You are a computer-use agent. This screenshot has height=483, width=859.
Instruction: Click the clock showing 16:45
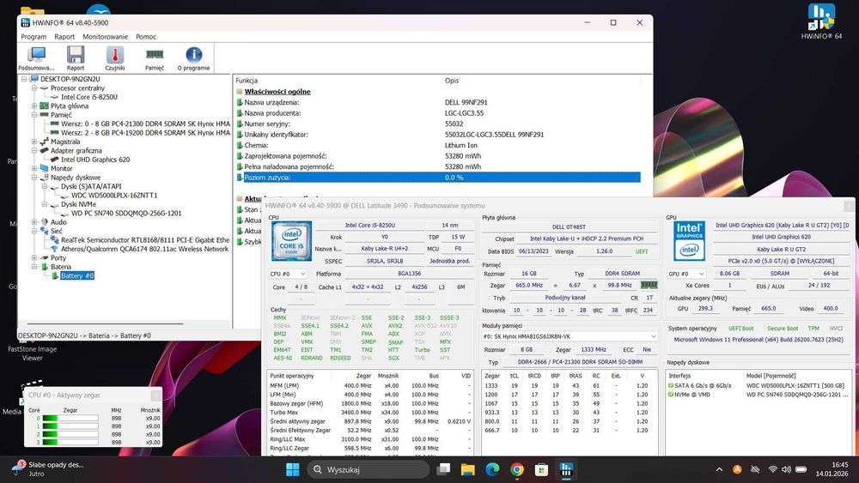839,465
